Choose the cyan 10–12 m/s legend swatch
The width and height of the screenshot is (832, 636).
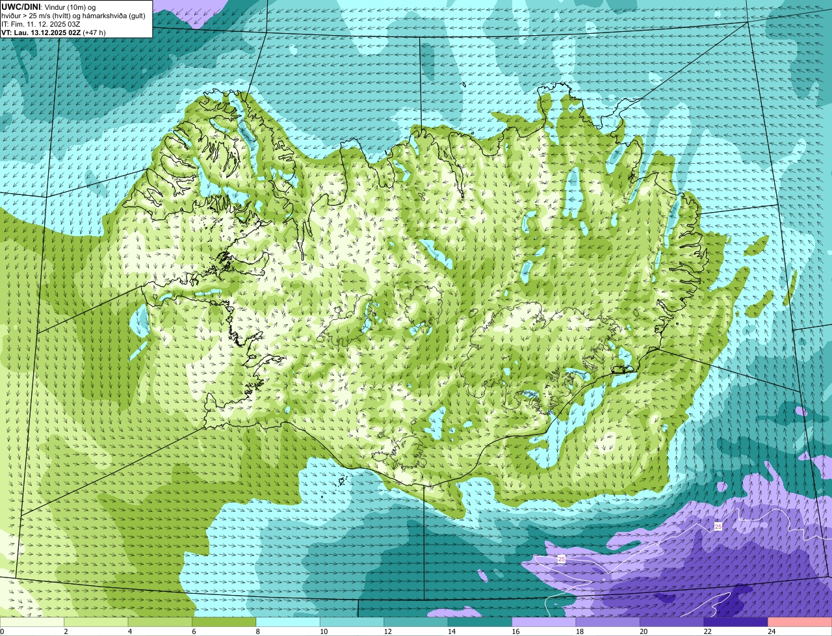352,622
